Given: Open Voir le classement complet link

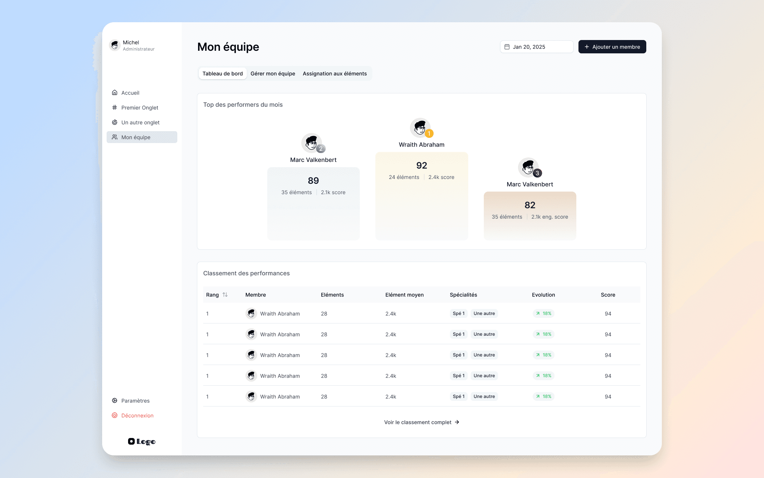Looking at the screenshot, I should (x=422, y=422).
